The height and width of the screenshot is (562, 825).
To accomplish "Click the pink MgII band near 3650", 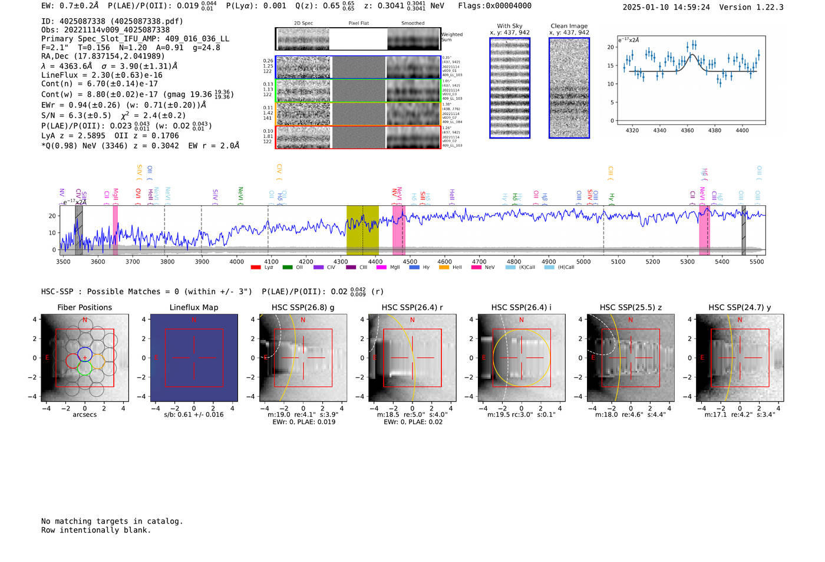I will click(115, 230).
